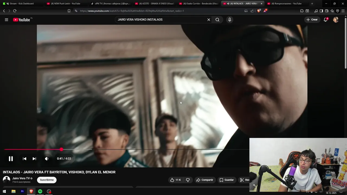Open the picture-in-picture icon in address bar
Viewport: 347px width, 195px height.
[x=246, y=11]
